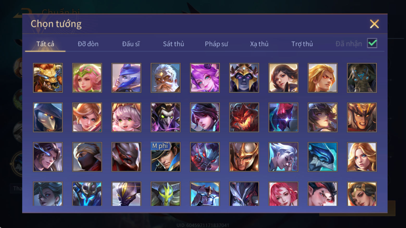
Task: Pick the plague-doctor beaked mask hero
Action: point(48,118)
